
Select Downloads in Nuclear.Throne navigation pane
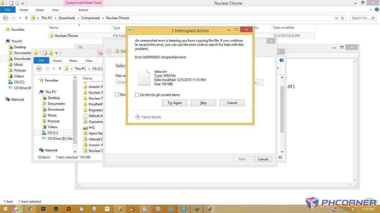[x=22, y=59]
